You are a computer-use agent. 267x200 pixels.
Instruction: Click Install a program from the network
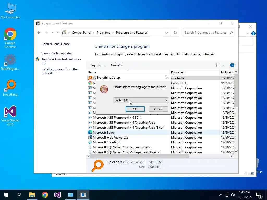(x=59, y=71)
